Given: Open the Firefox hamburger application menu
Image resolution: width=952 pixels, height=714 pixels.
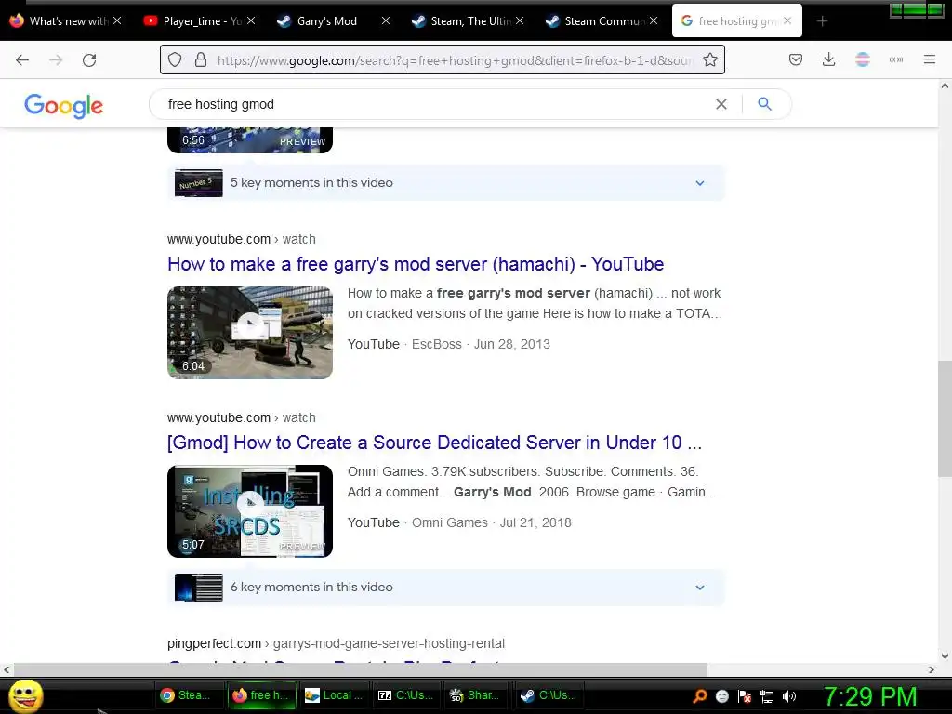Looking at the screenshot, I should pos(930,59).
